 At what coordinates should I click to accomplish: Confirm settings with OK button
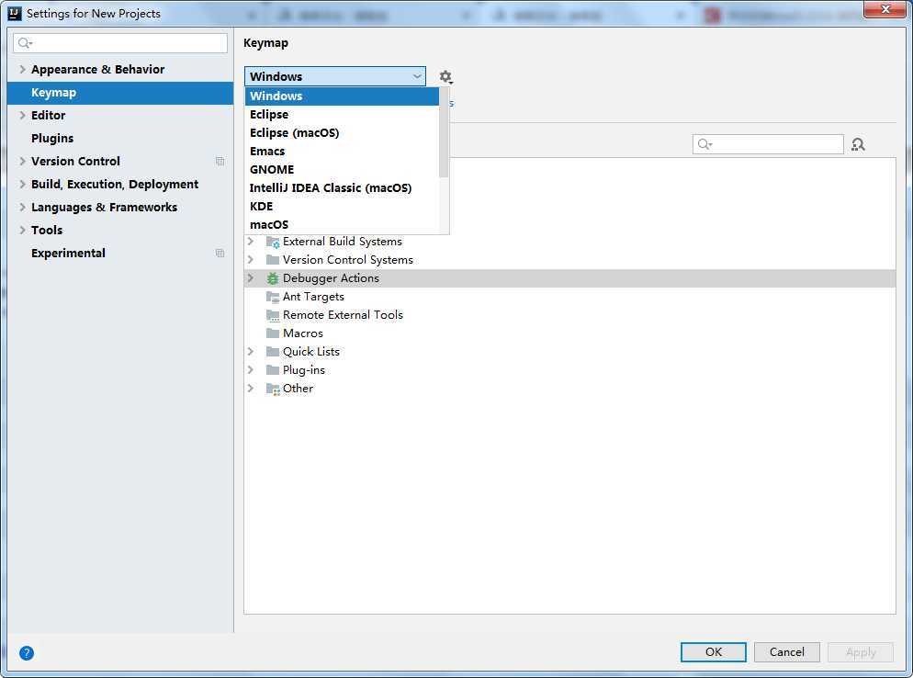[714, 652]
